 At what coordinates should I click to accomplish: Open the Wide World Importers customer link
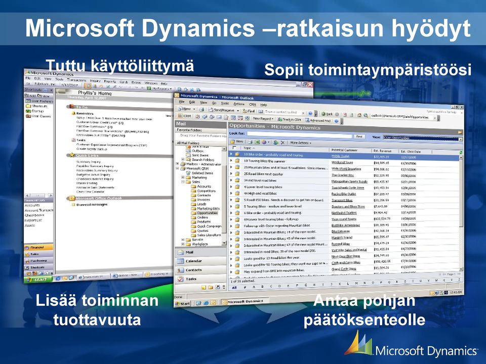pos(346,169)
